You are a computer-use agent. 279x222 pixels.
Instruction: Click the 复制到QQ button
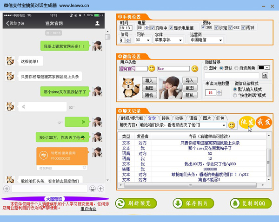251,203
